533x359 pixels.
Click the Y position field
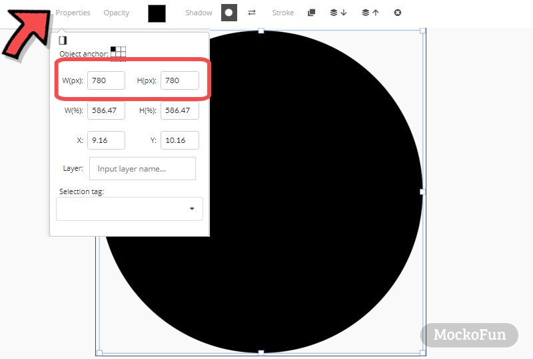coord(179,140)
